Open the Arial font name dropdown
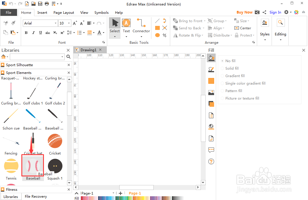 click(55, 23)
